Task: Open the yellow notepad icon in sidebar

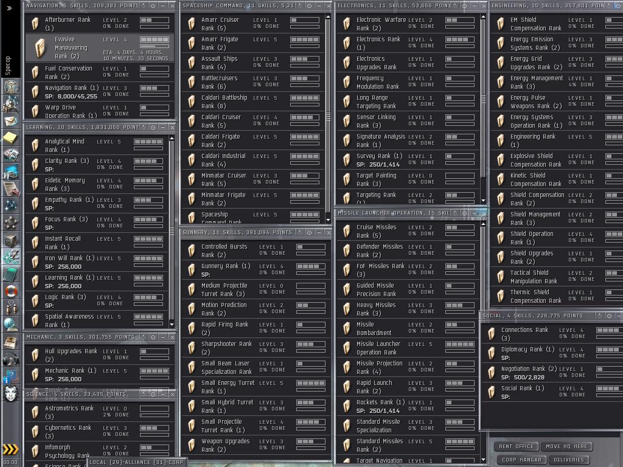Action: pos(11,138)
